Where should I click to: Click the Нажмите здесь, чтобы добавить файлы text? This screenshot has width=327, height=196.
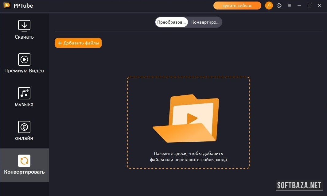188,156
